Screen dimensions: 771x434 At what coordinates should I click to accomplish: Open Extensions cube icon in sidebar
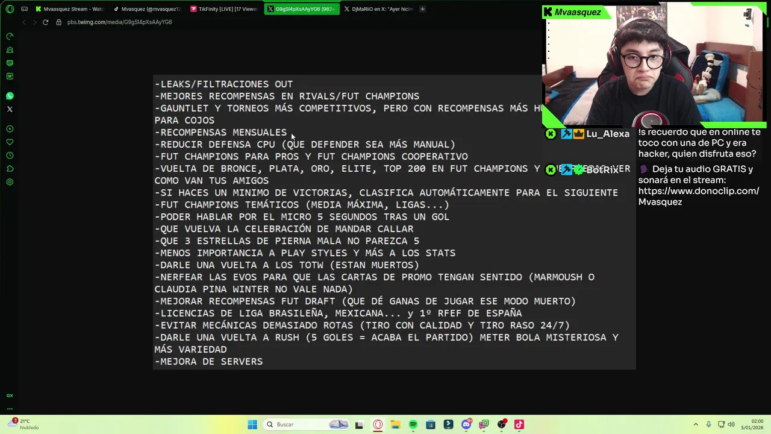[x=10, y=169]
